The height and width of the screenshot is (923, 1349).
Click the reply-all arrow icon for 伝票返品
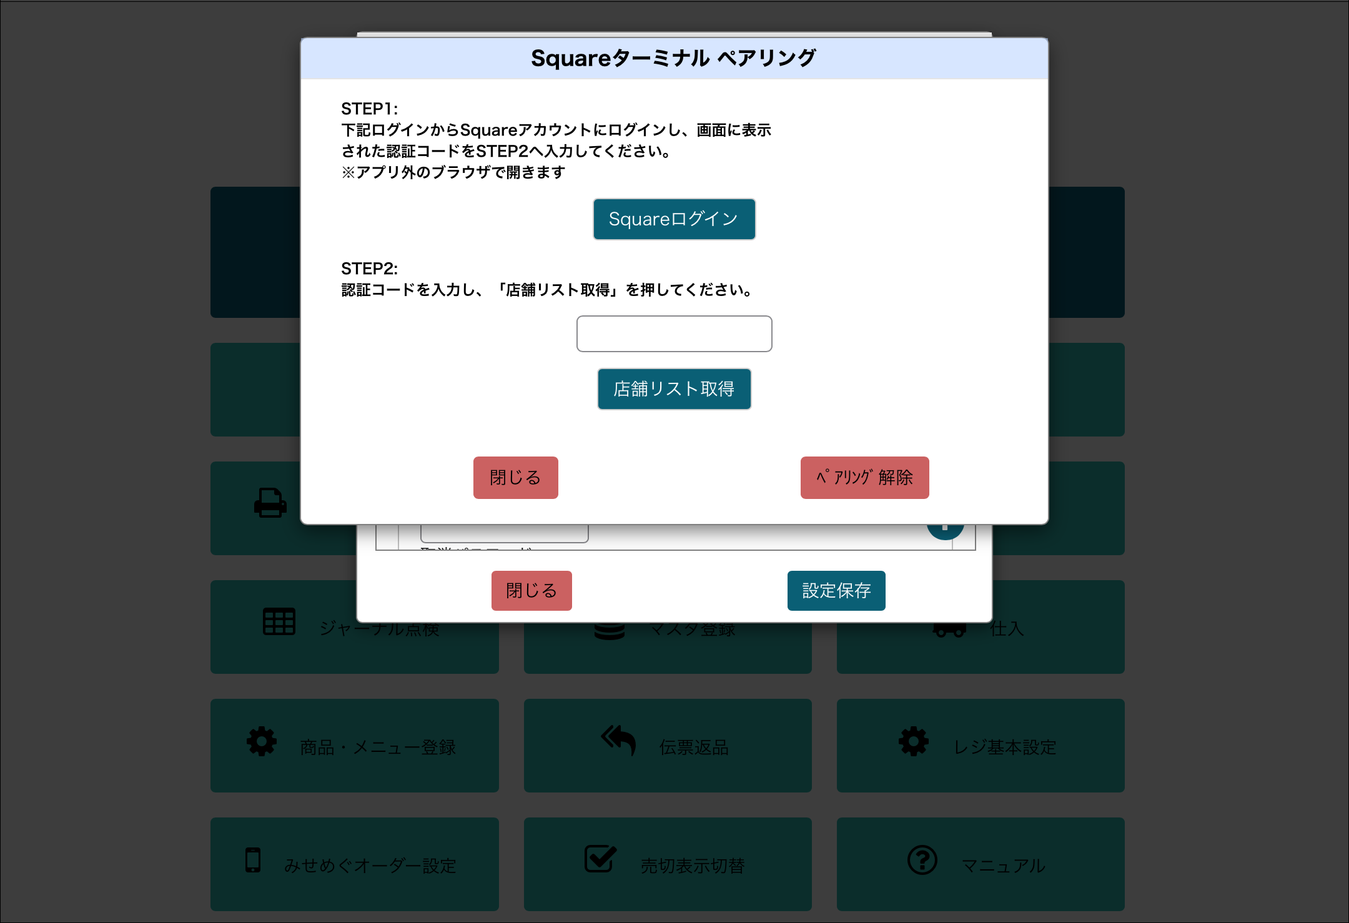click(x=618, y=740)
